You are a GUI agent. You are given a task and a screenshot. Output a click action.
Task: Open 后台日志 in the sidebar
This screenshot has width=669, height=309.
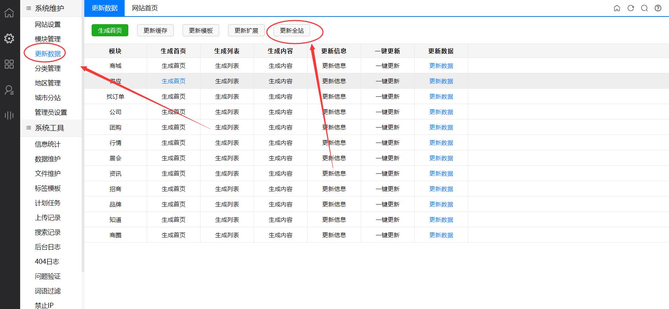pos(48,247)
